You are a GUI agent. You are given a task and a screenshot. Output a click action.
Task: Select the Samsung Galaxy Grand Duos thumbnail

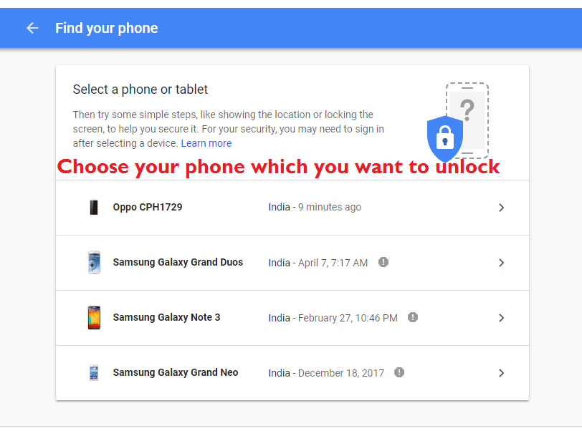94,262
